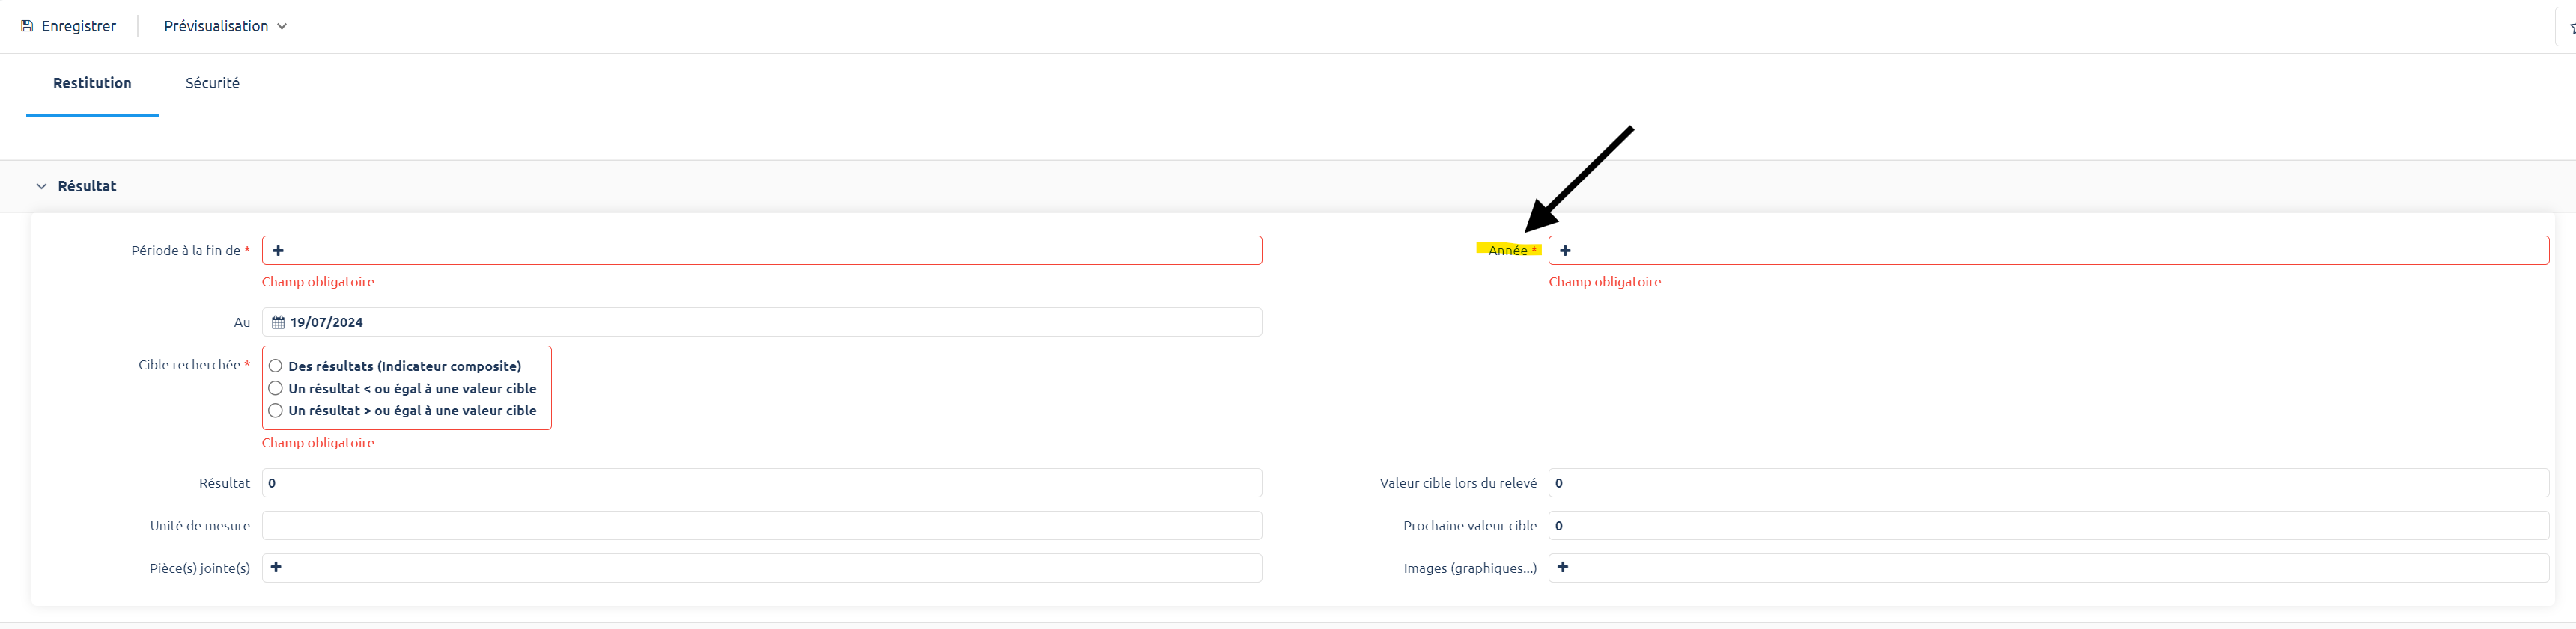
Task: Click the Unité de mesure input field
Action: click(760, 527)
